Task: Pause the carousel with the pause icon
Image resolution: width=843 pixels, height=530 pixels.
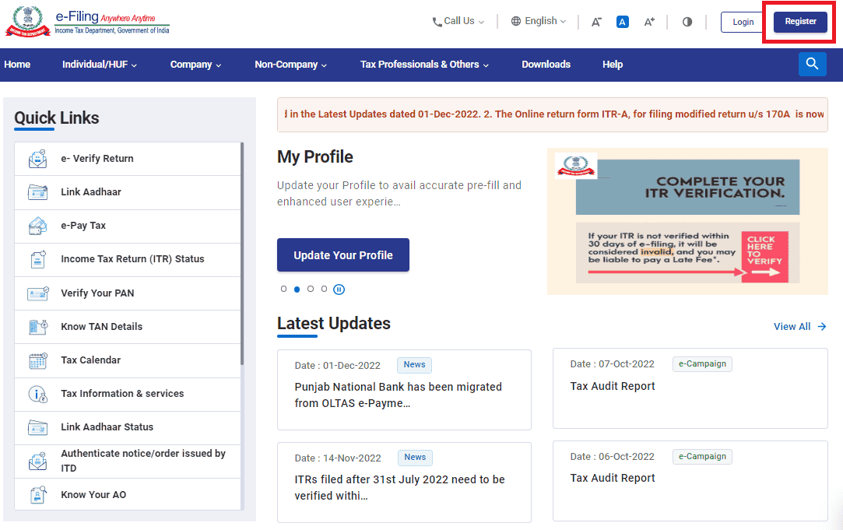Action: 339,290
